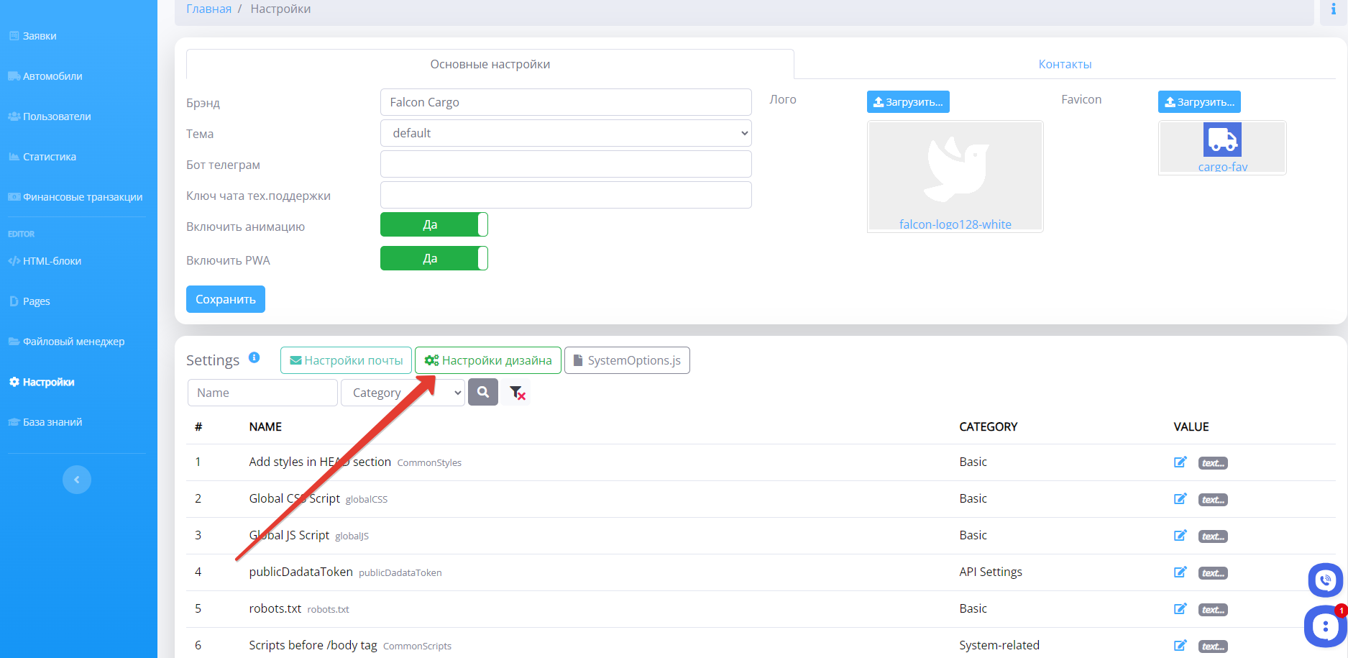Edit the robots.txt value
The image size is (1348, 658).
[x=1180, y=609]
